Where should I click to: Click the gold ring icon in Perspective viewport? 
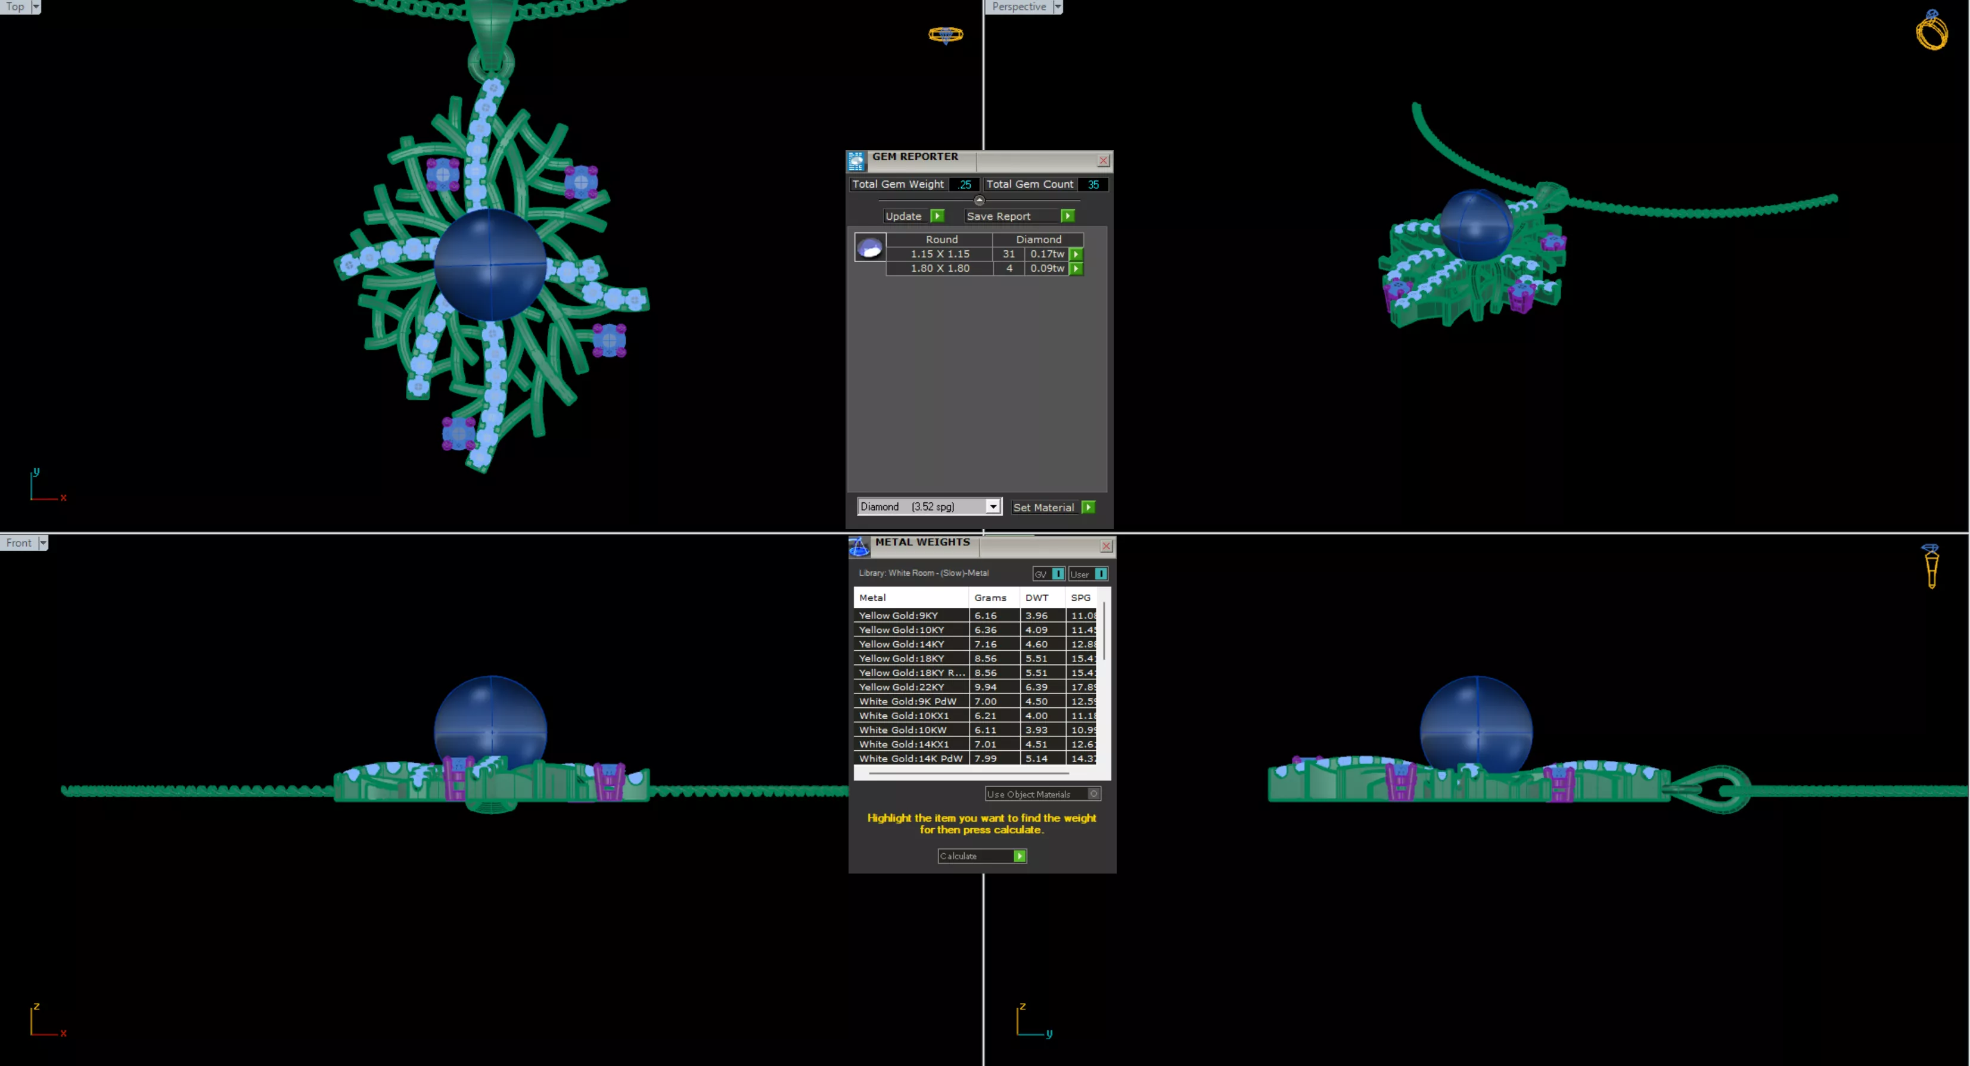pyautogui.click(x=1931, y=30)
